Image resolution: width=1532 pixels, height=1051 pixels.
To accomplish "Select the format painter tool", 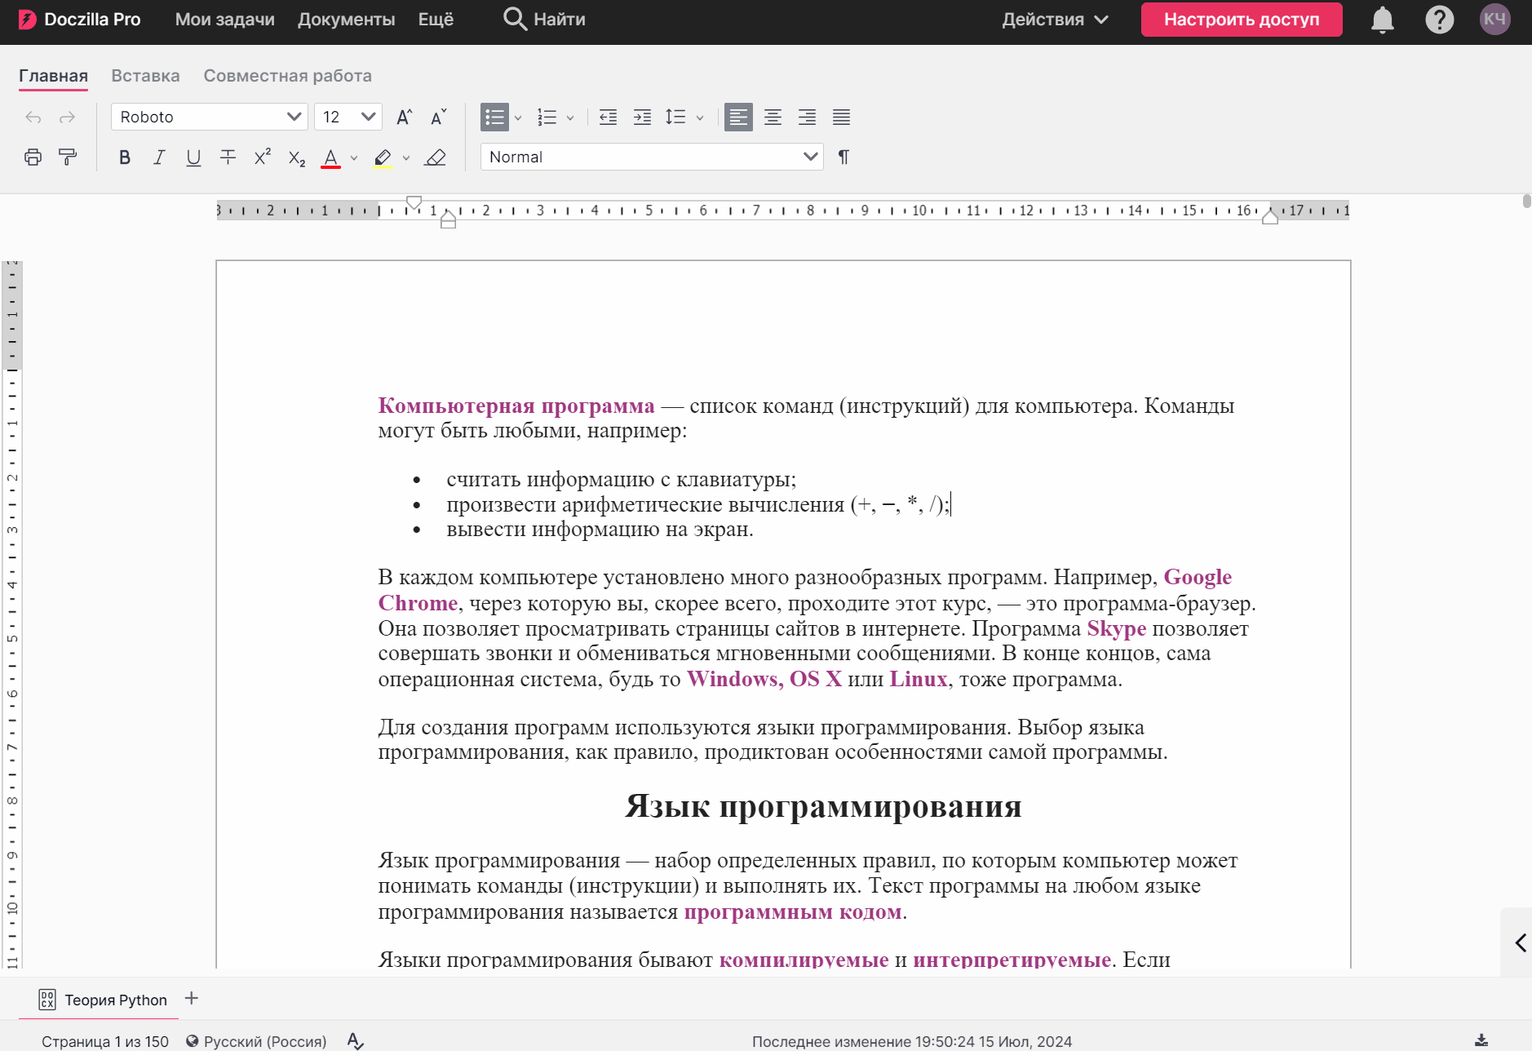I will coord(68,157).
